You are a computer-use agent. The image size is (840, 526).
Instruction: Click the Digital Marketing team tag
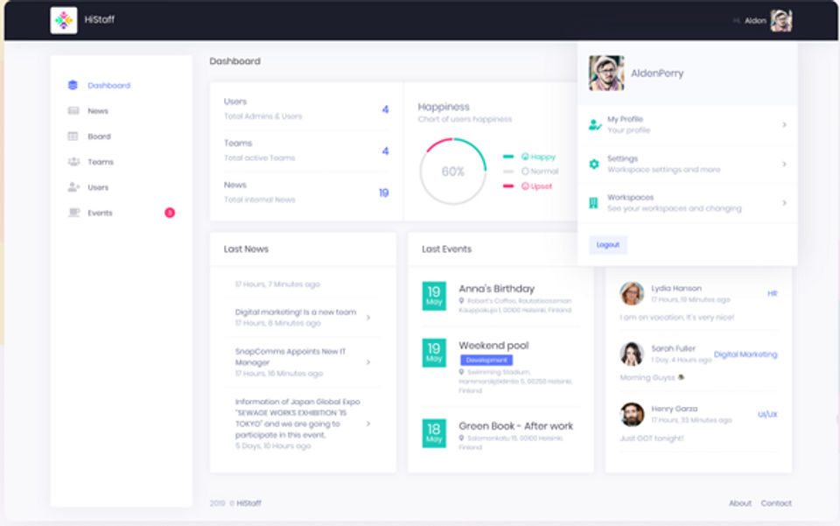(745, 354)
